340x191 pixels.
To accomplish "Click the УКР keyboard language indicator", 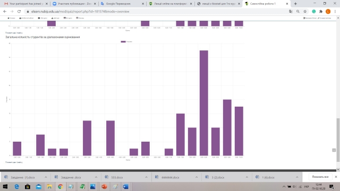I will pyautogui.click(x=307, y=187).
